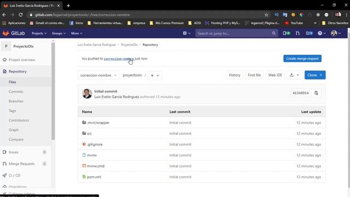The image size is (350, 197).
Task: Click the commit author avatar
Action: pos(87,94)
